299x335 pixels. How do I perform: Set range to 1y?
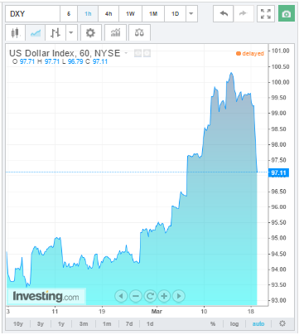point(61,323)
